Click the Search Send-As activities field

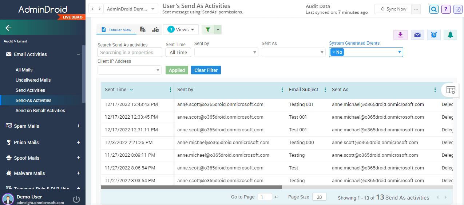pos(130,52)
